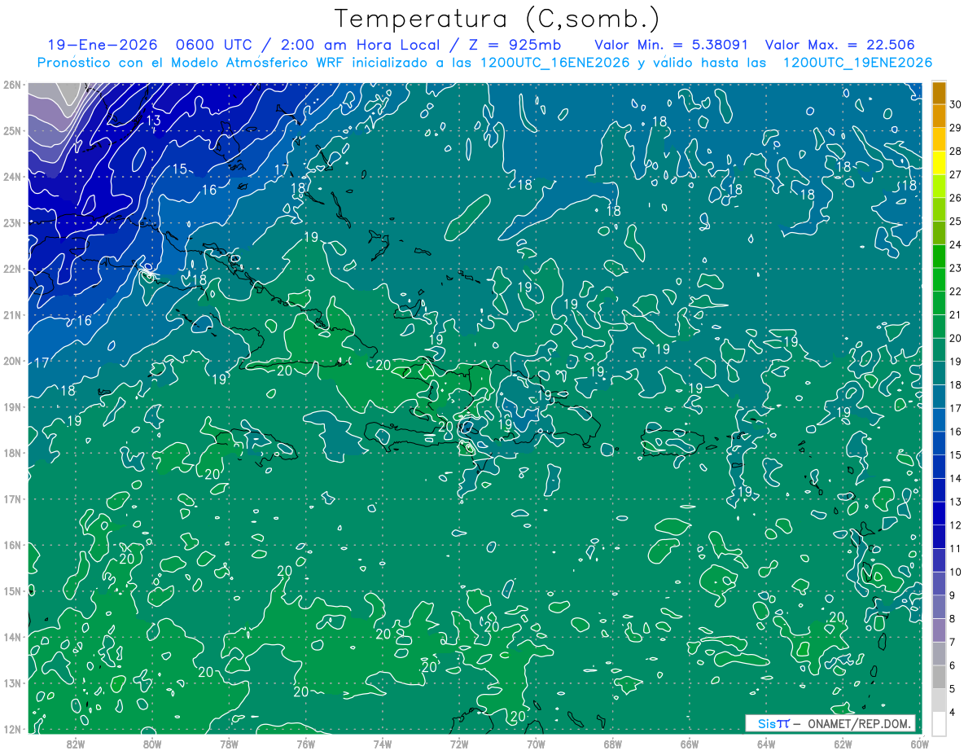This screenshot has width=977, height=755.
Task: Click the '13' contour label on the map
Action: (x=153, y=121)
